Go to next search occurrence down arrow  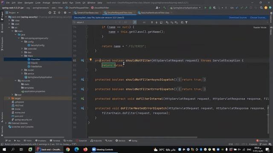[x=157, y=23]
